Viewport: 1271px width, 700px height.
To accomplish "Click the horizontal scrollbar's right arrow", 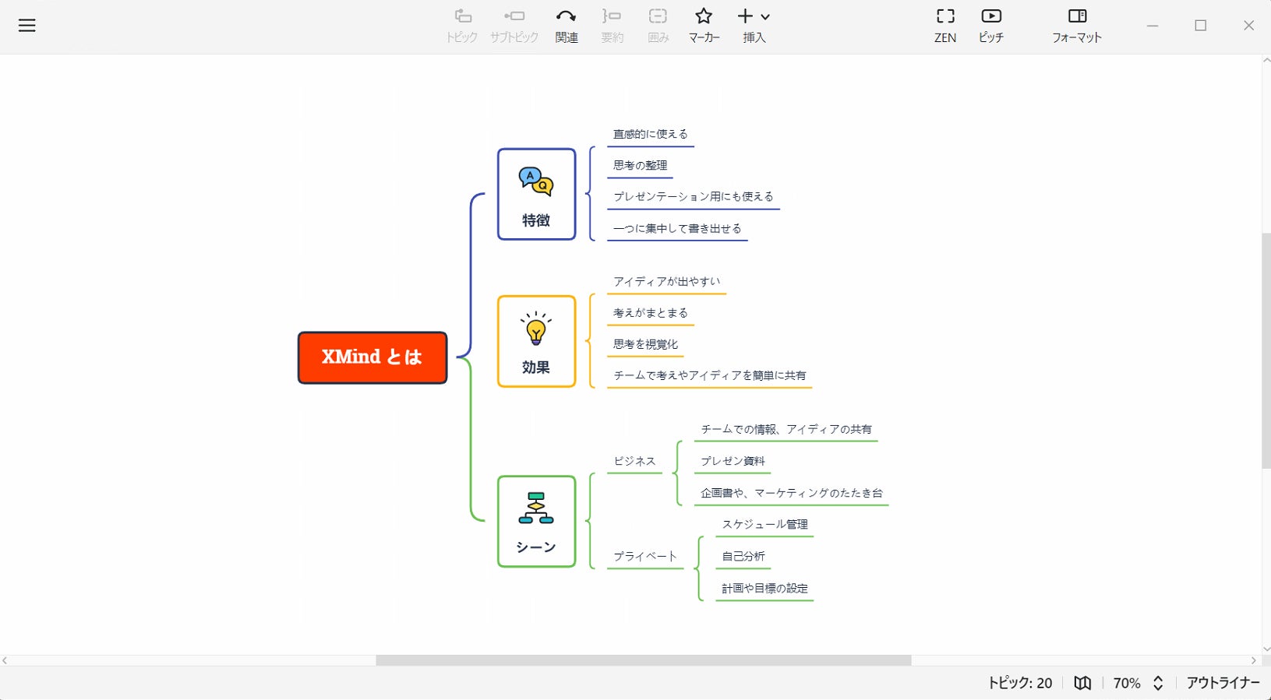I will (x=1254, y=660).
